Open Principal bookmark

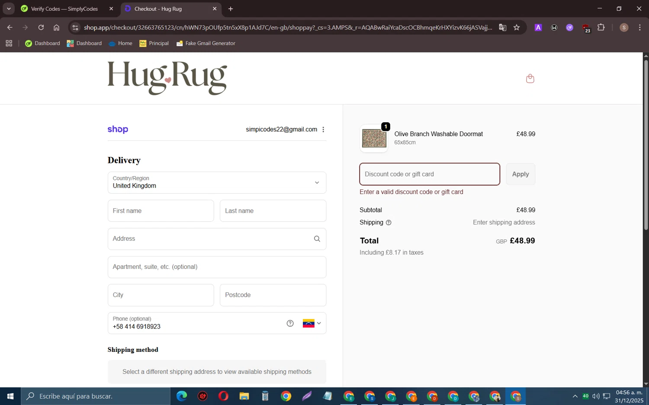154,43
